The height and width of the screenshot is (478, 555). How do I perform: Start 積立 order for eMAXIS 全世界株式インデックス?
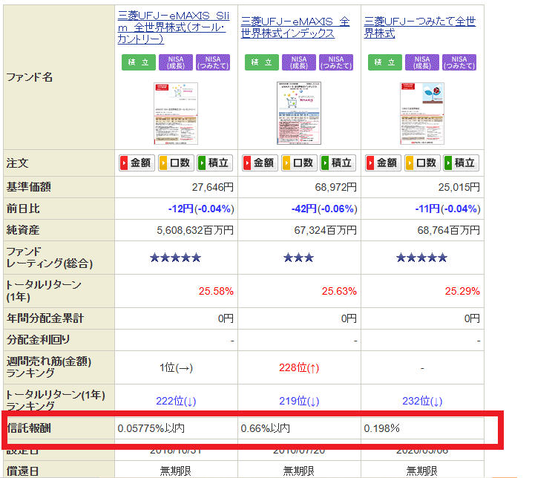[x=338, y=163]
